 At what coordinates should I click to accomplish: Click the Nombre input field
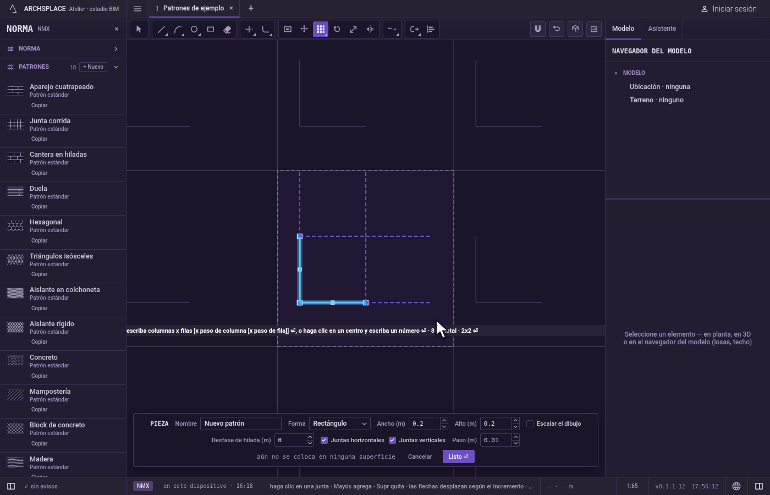pos(241,424)
